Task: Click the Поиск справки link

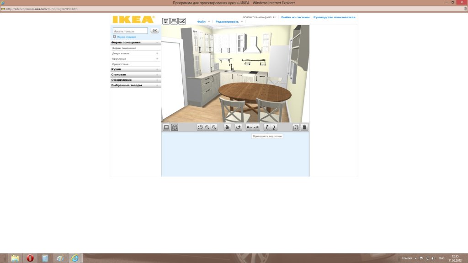Action: coord(127,37)
